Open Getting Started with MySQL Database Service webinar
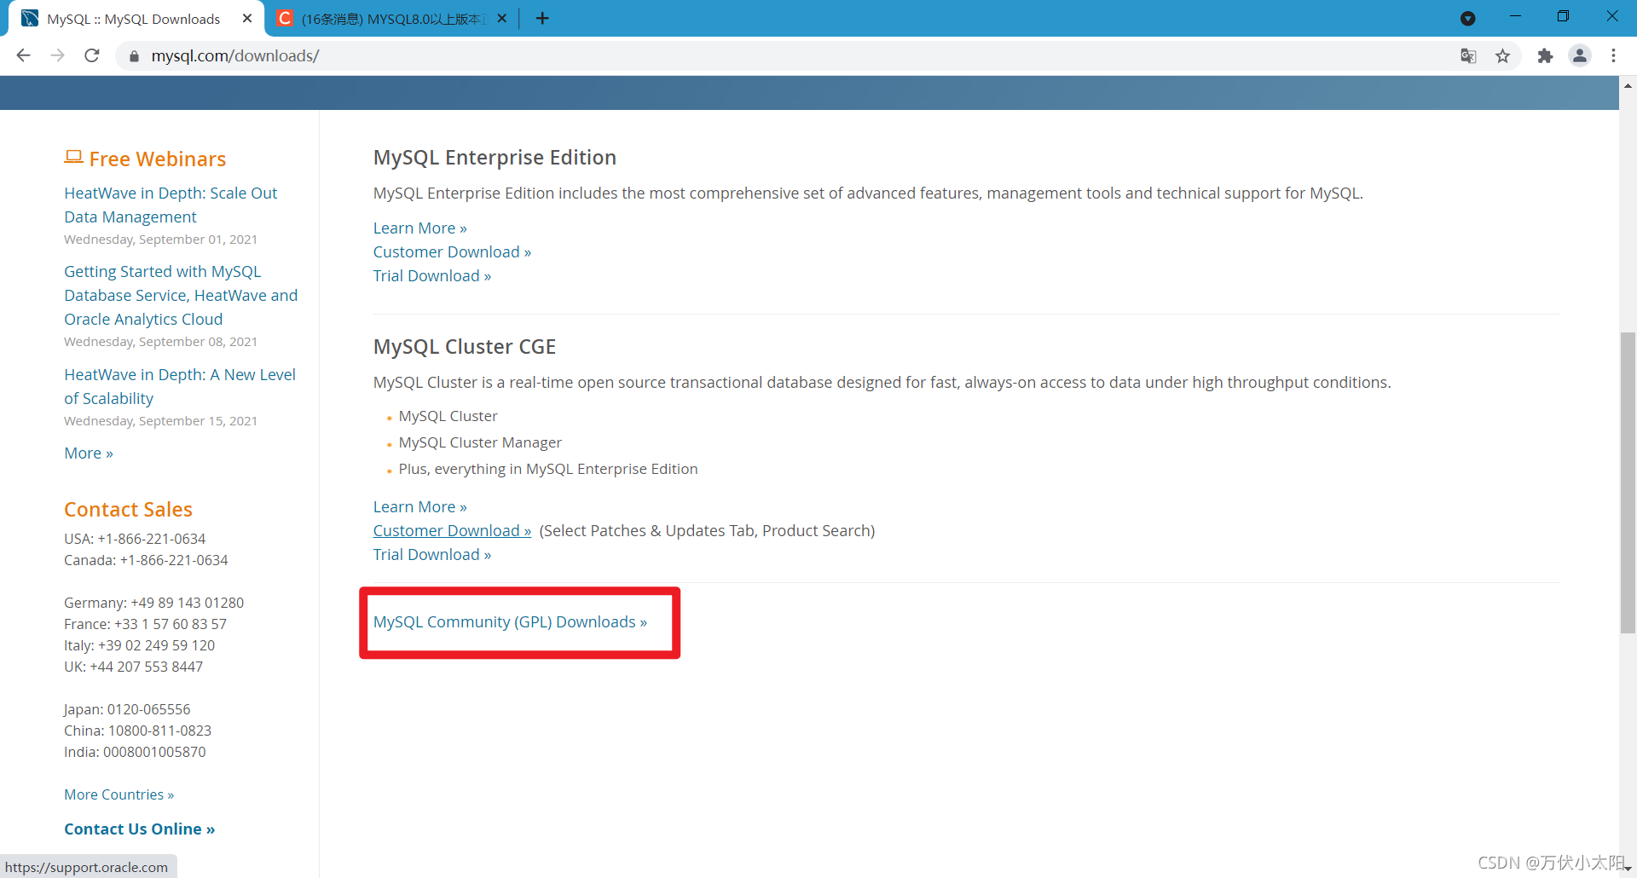The width and height of the screenshot is (1637, 878). tap(181, 295)
